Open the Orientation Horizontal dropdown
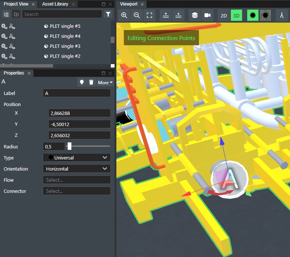This screenshot has height=257, width=290. tap(77, 169)
